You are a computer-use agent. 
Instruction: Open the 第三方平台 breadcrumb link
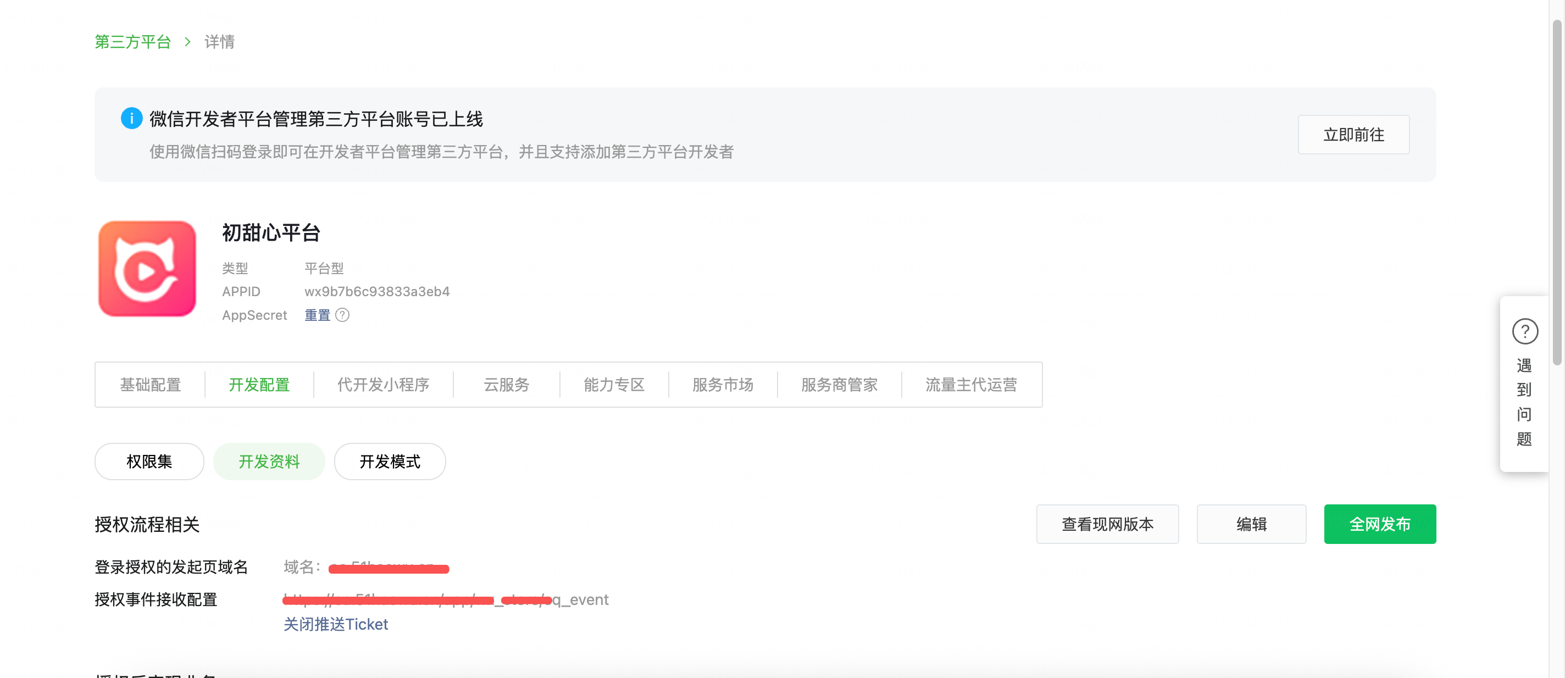[132, 42]
